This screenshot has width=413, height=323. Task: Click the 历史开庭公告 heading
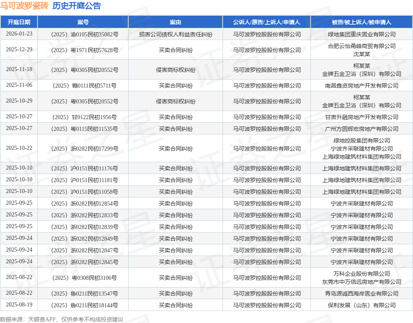[77, 6]
